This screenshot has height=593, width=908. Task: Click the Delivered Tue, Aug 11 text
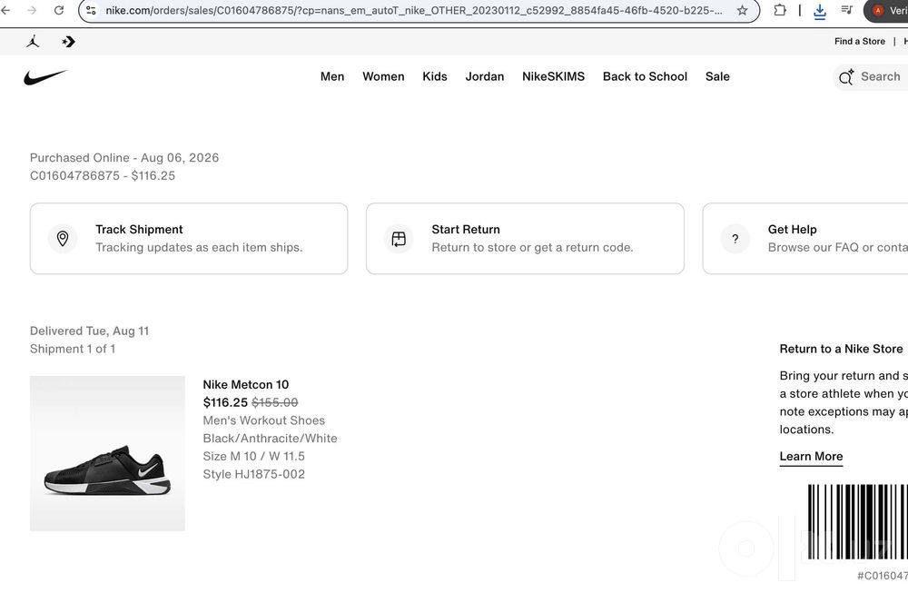click(89, 331)
